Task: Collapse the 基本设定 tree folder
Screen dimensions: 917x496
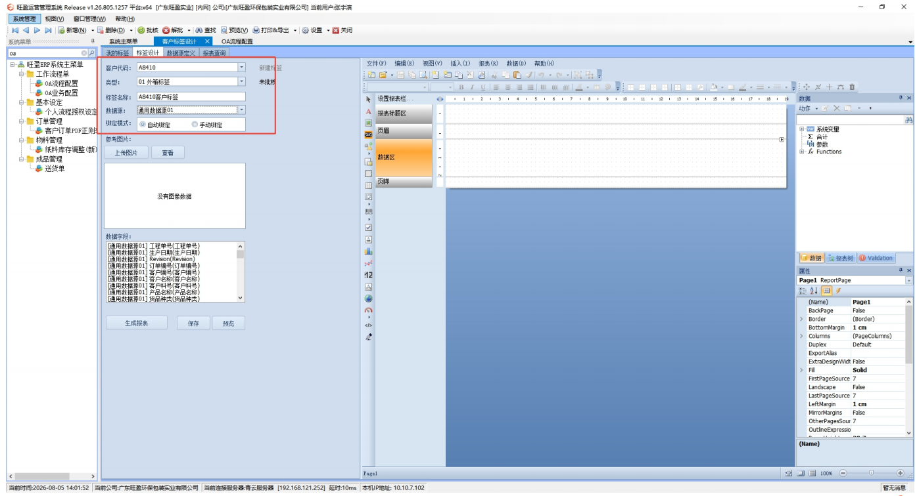Action: click(22, 102)
